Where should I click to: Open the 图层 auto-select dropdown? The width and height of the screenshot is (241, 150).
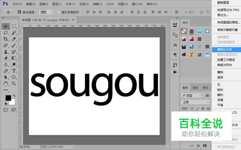pyautogui.click(x=46, y=12)
